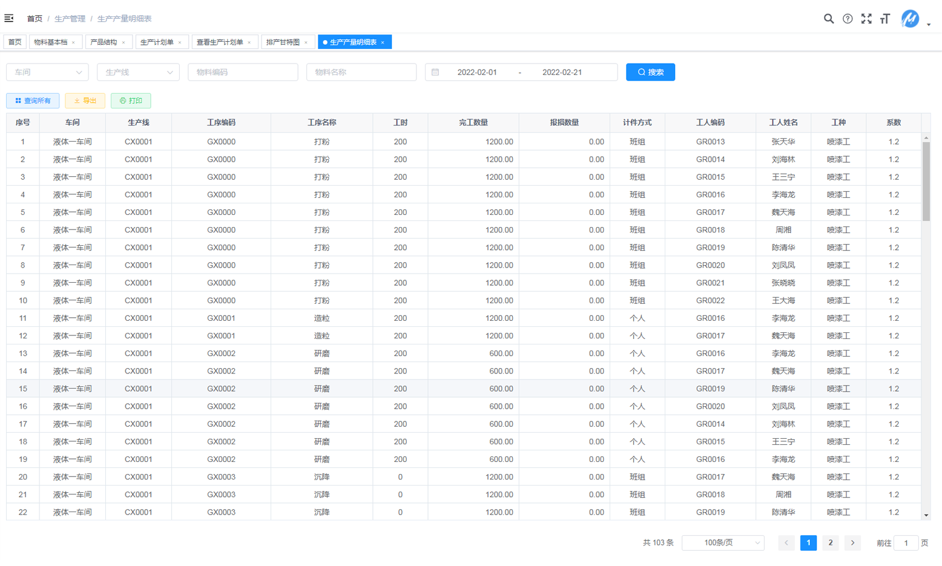This screenshot has width=942, height=566.
Task: Close the 生产计划单 tab
Action: click(x=180, y=42)
